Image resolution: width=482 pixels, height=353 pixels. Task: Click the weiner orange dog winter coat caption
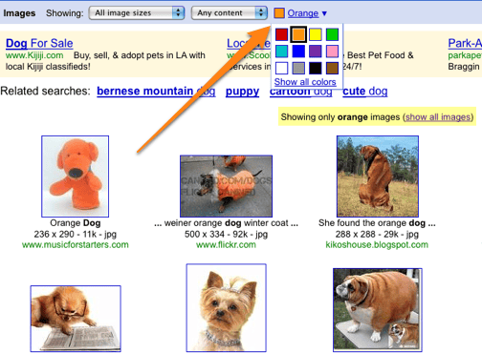(x=226, y=223)
